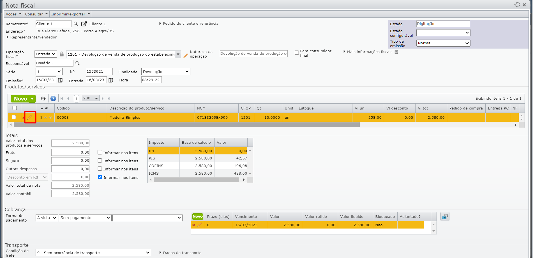Open the calendar picker for Emissão date
The height and width of the screenshot is (258, 533).
click(x=60, y=80)
